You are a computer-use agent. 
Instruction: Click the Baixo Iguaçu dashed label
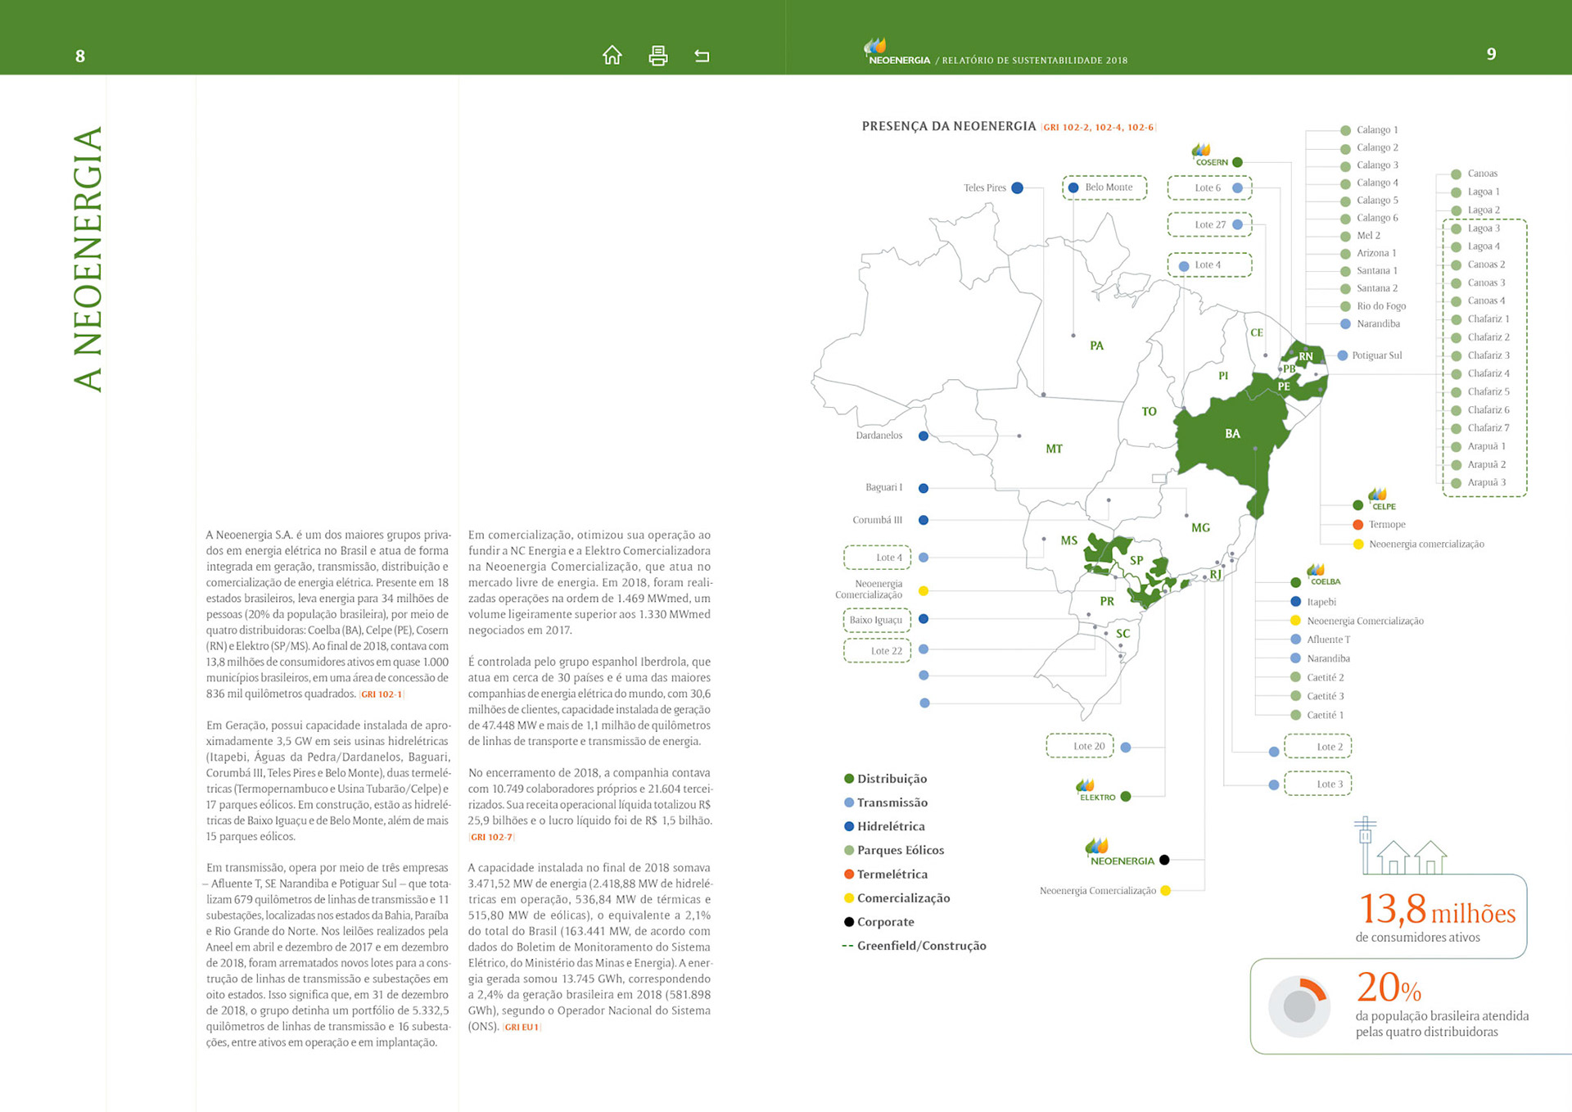coord(876,620)
